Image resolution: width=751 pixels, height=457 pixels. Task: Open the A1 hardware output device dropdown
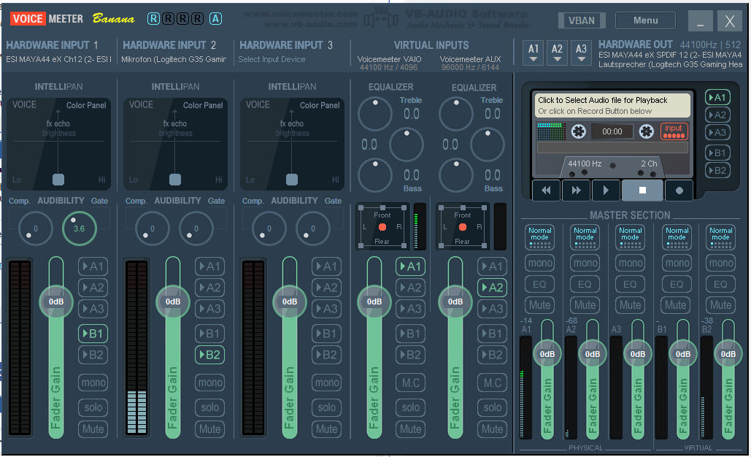coord(533,53)
